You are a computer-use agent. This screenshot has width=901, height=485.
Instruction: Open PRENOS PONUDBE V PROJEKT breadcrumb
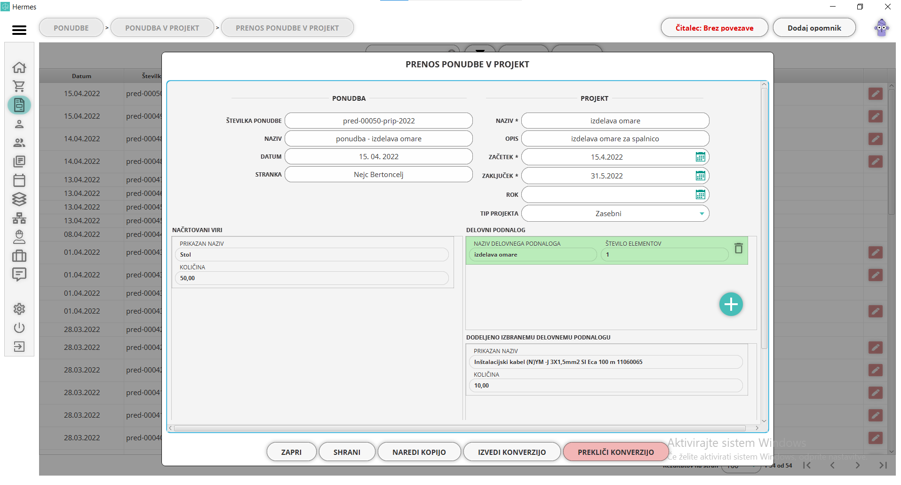(x=287, y=28)
